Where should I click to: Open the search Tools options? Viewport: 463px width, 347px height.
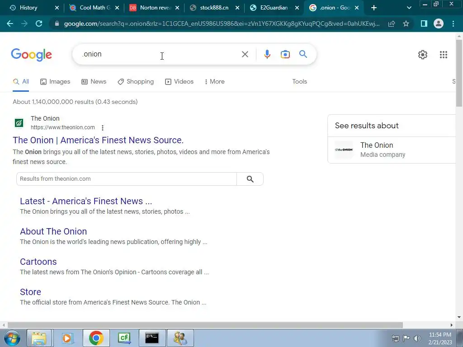click(x=299, y=82)
